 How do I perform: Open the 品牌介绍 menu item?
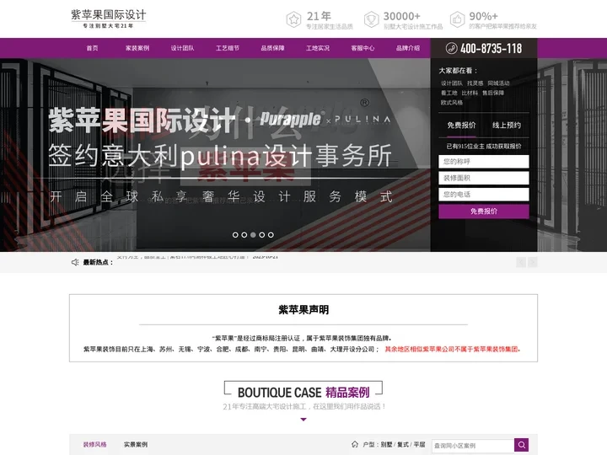point(408,48)
